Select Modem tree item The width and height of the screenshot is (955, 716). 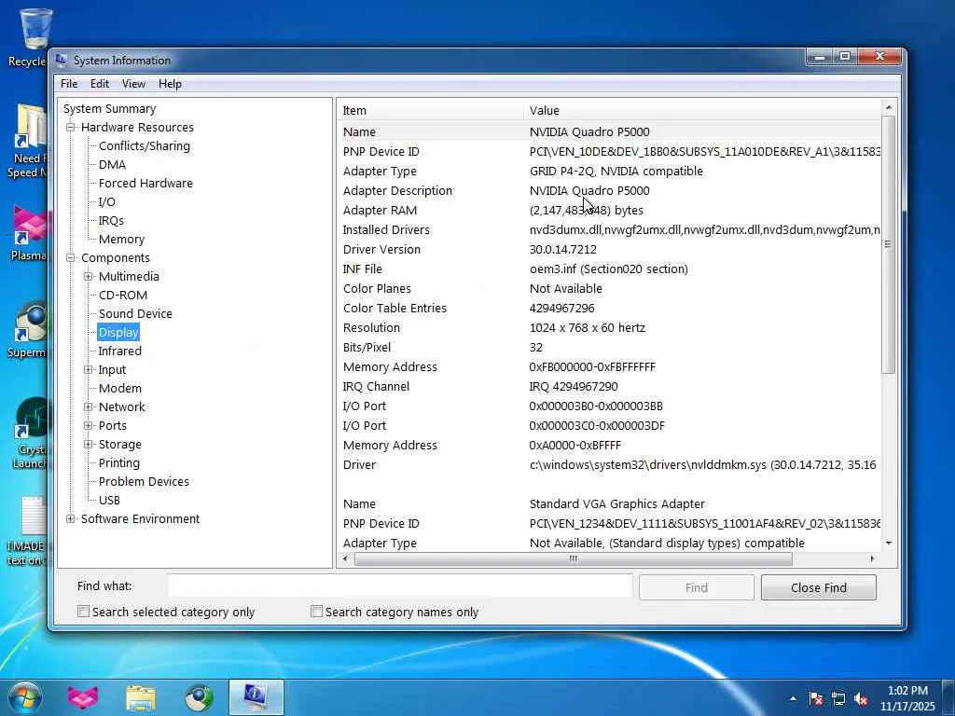(x=120, y=389)
